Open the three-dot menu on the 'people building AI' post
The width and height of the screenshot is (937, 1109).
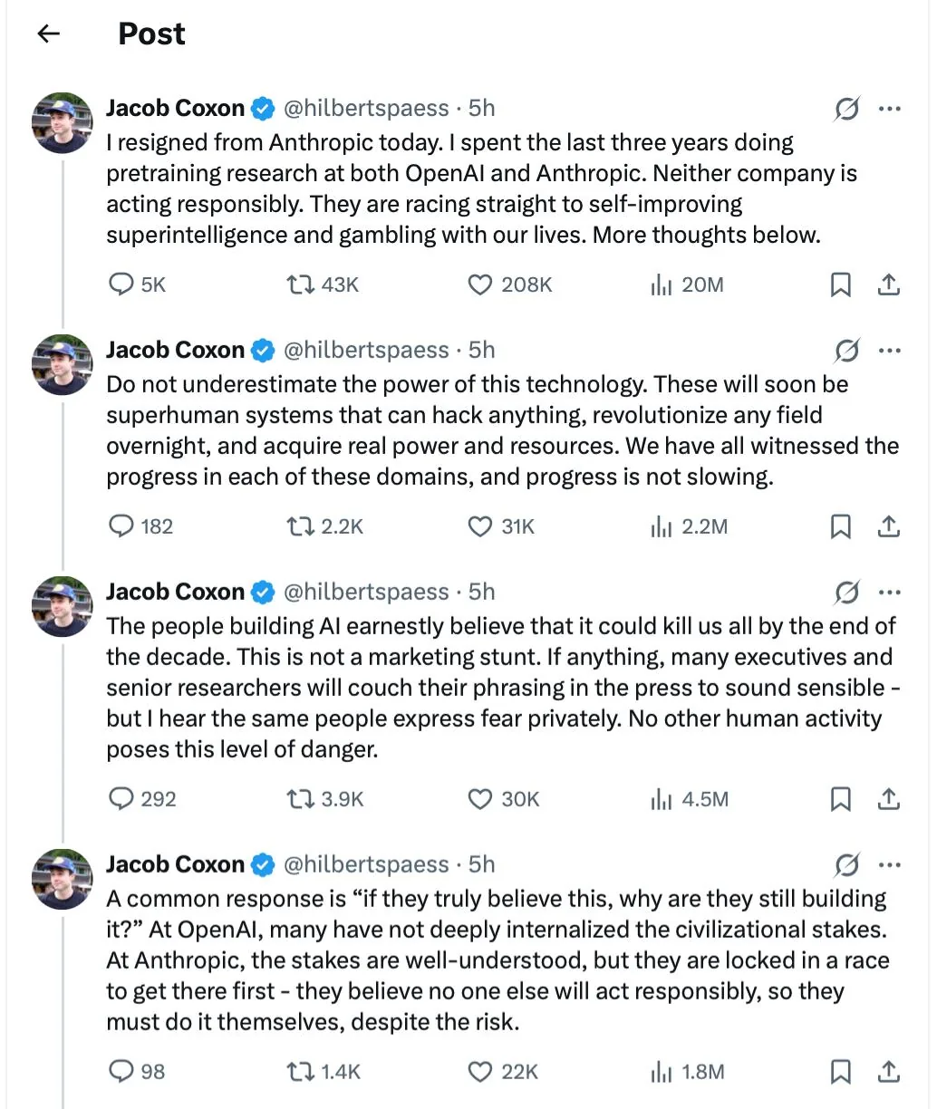tap(890, 593)
